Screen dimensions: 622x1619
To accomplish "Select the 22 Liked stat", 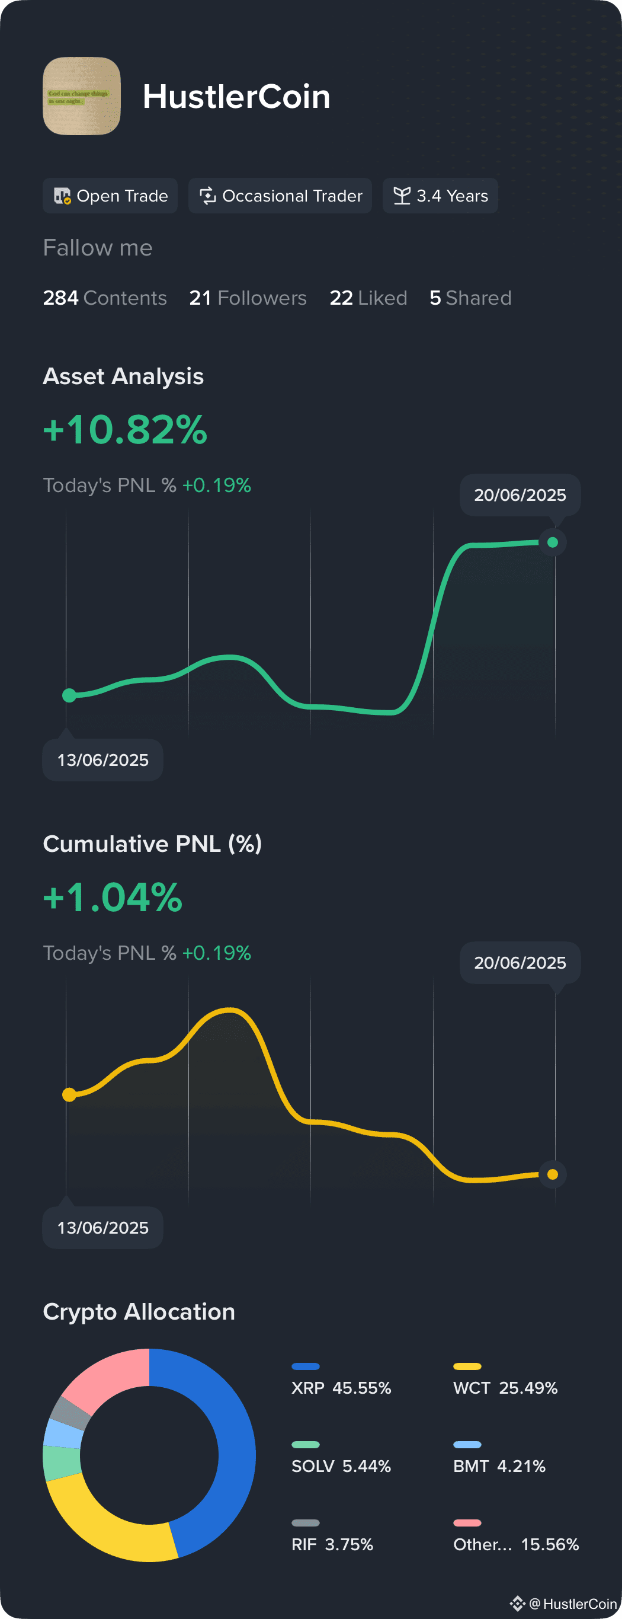I will tap(368, 298).
